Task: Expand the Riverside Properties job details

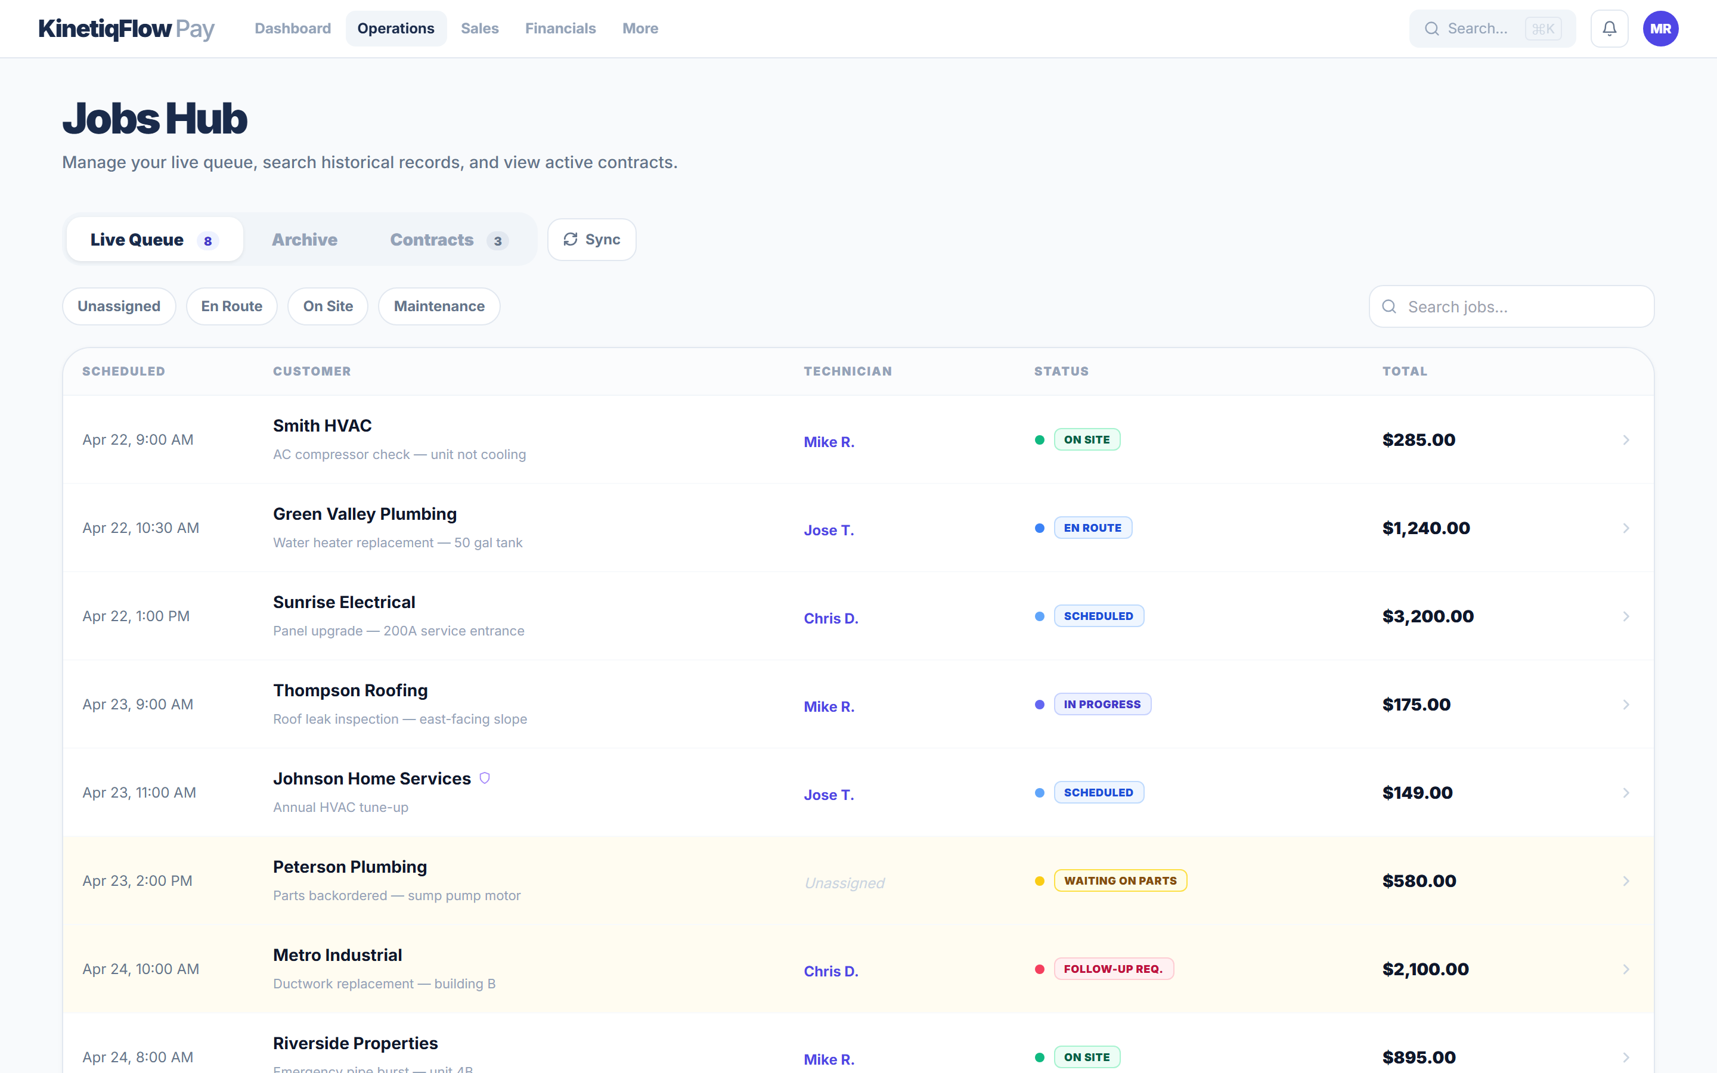Action: pyautogui.click(x=1626, y=1057)
